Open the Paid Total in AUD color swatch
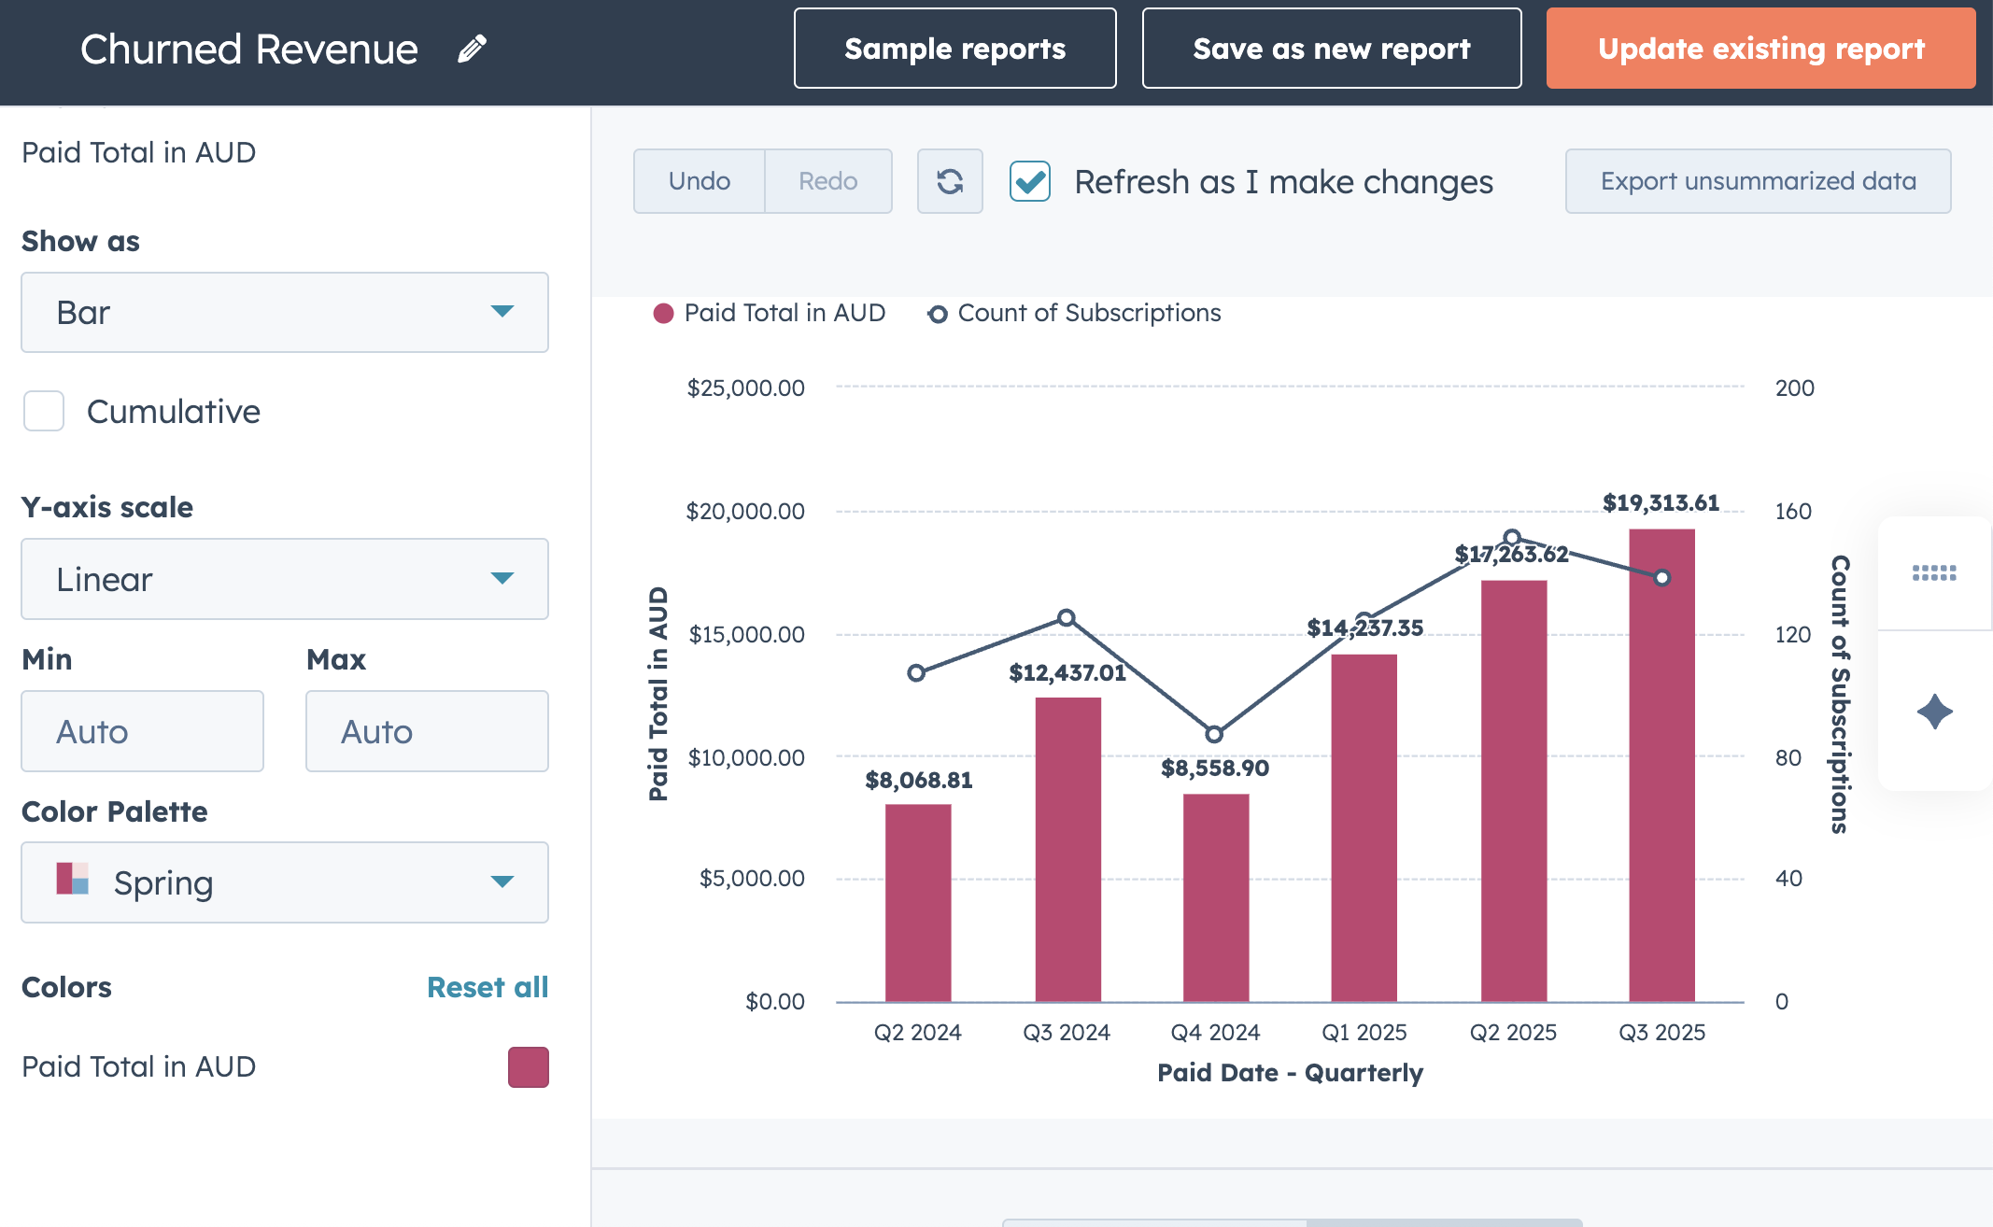The height and width of the screenshot is (1227, 1993). (x=528, y=1066)
